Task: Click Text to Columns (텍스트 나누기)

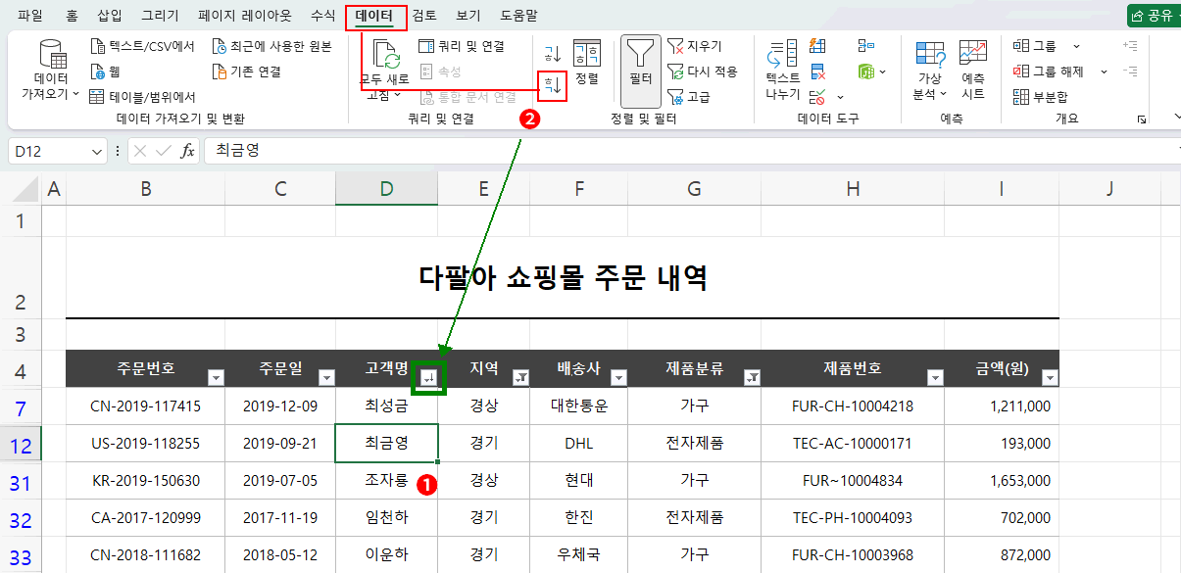Action: coord(782,71)
